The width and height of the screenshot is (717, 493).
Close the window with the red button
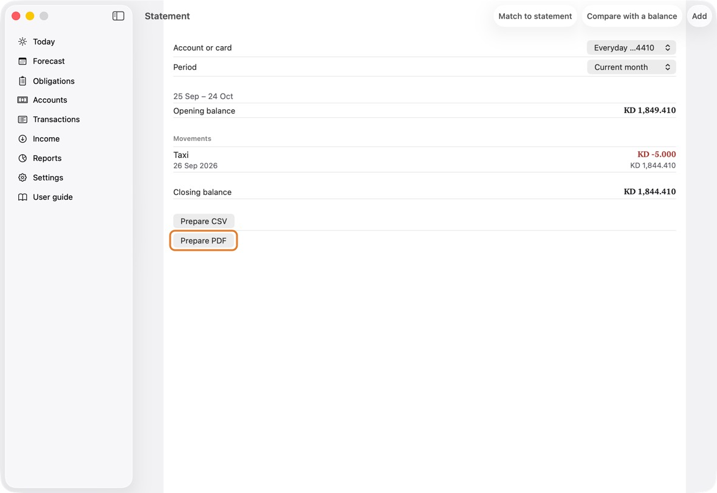pyautogui.click(x=16, y=16)
